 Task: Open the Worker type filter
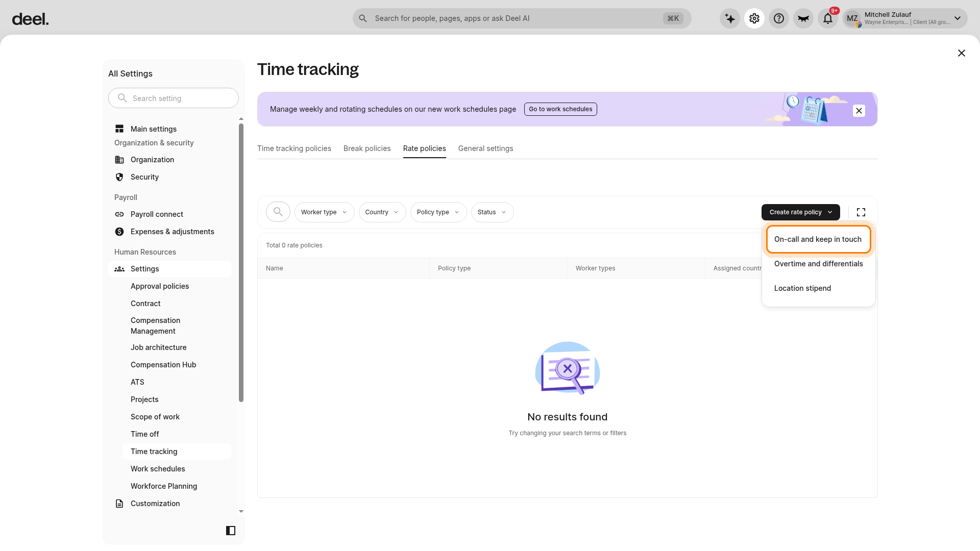[324, 212]
